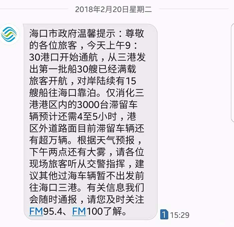This screenshot has width=234, height=227.
Task: Tap the text 会随时通报，请您及时关注
Action: coord(87,200)
